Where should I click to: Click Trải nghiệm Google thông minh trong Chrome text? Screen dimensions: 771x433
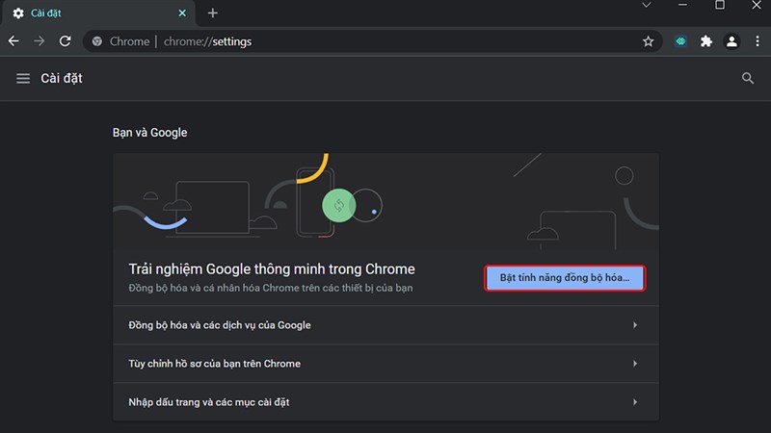tap(272, 269)
